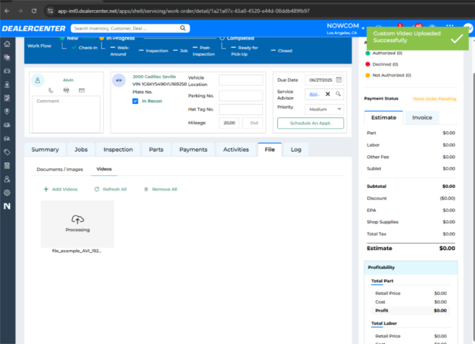The image size is (475, 344).
Task: Switch to the Jobs tab
Action: (x=81, y=150)
